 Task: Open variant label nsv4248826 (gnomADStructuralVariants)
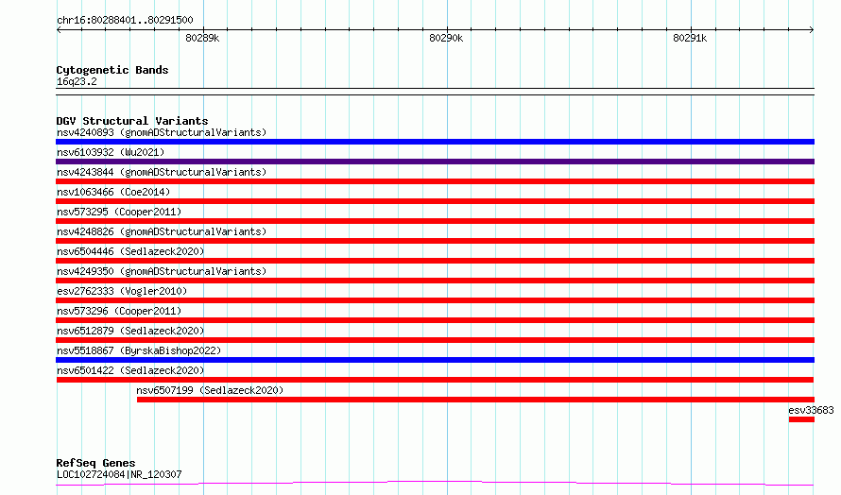tap(162, 231)
